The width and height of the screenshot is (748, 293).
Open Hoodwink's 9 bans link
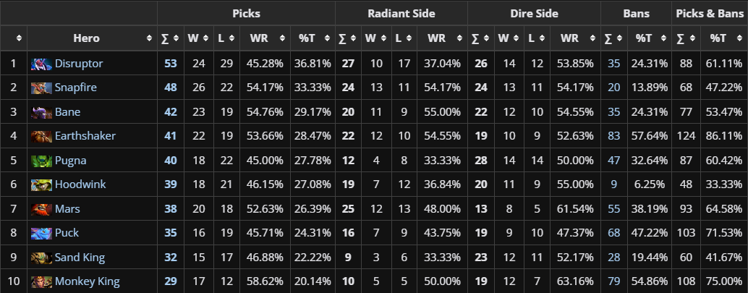[x=613, y=184]
